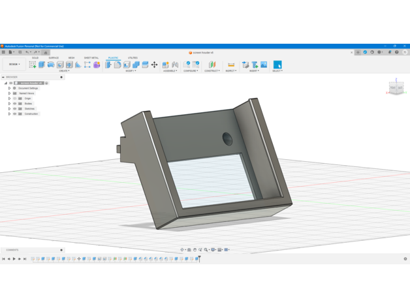This screenshot has height=308, width=410.
Task: Open the Modify menu label
Action: [131, 71]
